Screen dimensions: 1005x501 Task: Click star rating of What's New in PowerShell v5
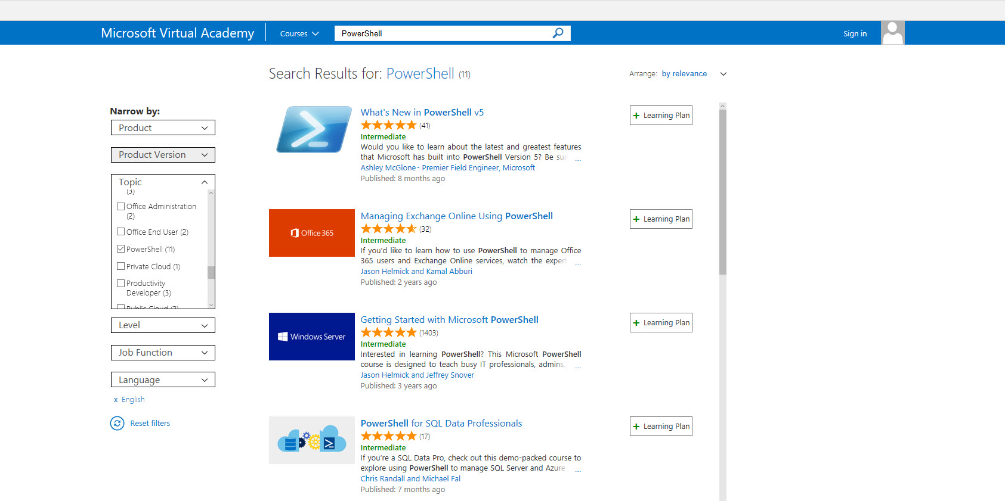tap(388, 125)
